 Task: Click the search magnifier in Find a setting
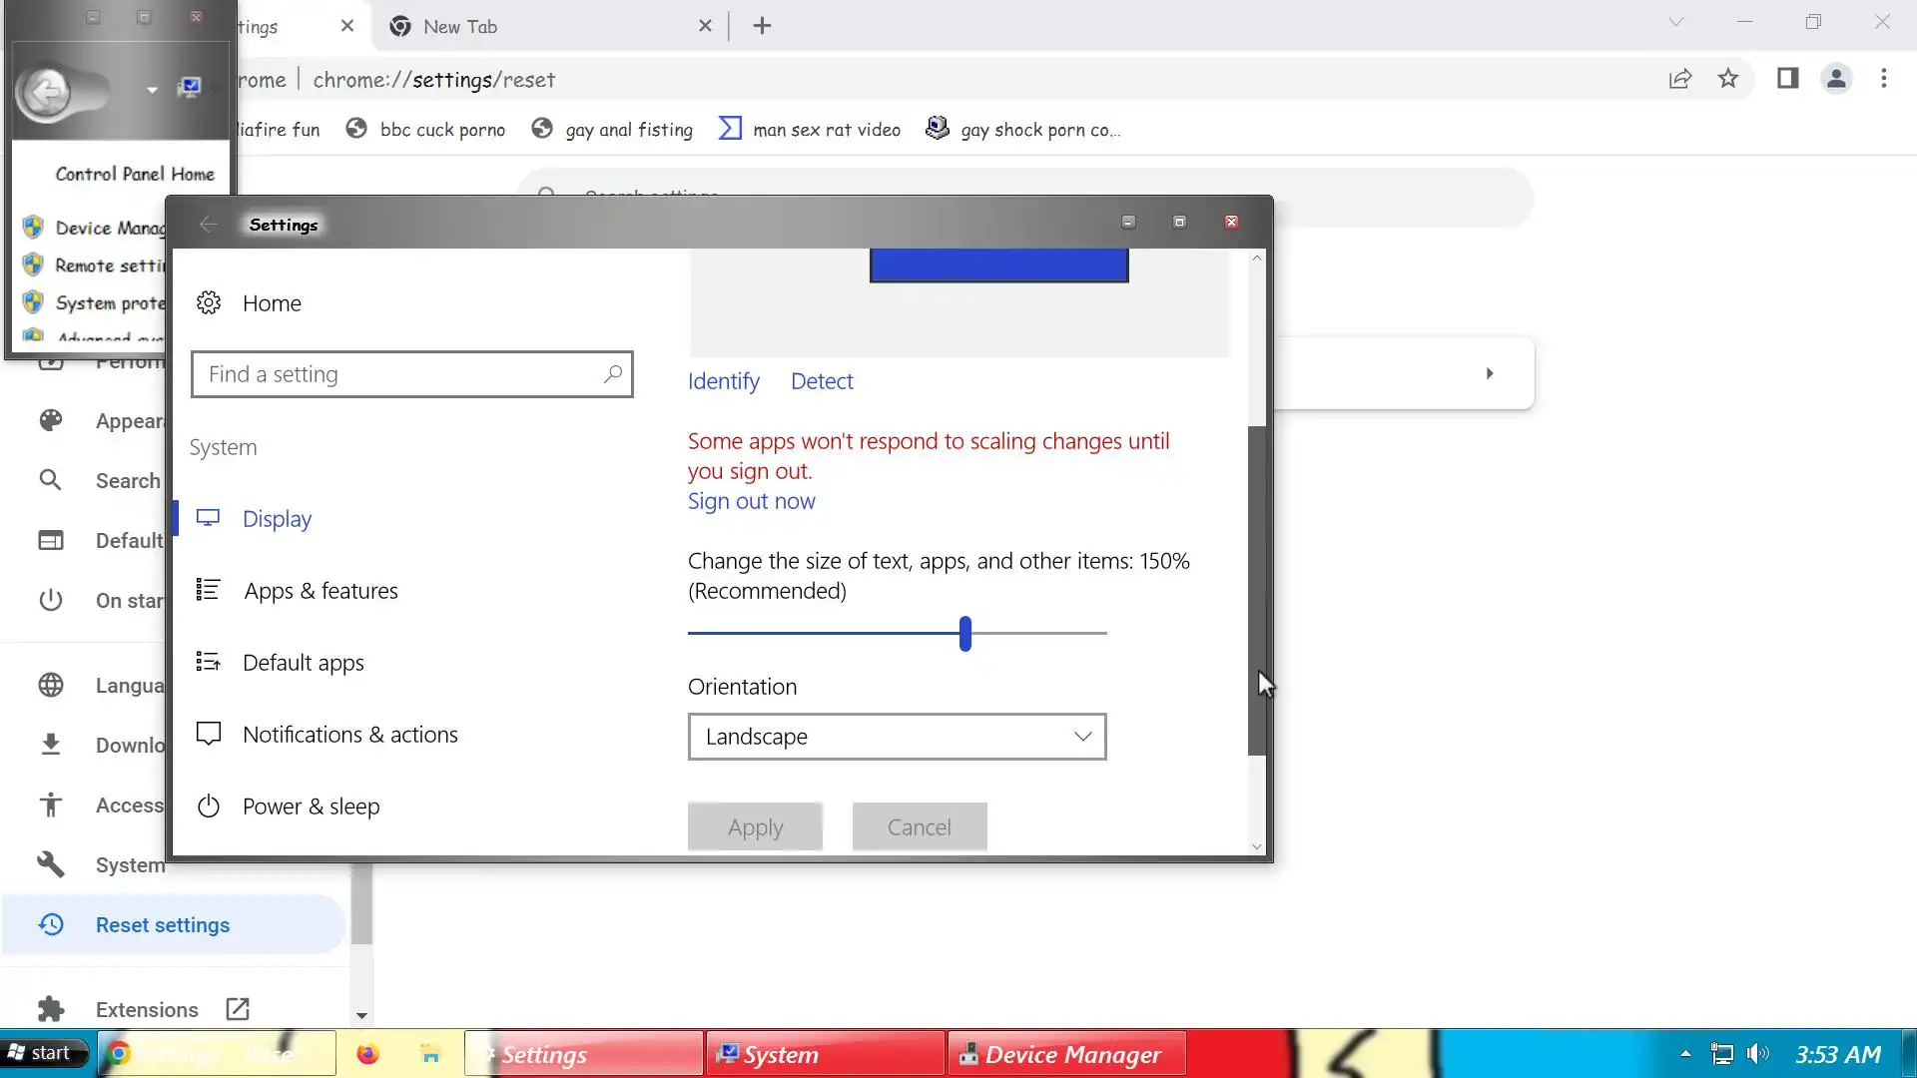coord(612,374)
